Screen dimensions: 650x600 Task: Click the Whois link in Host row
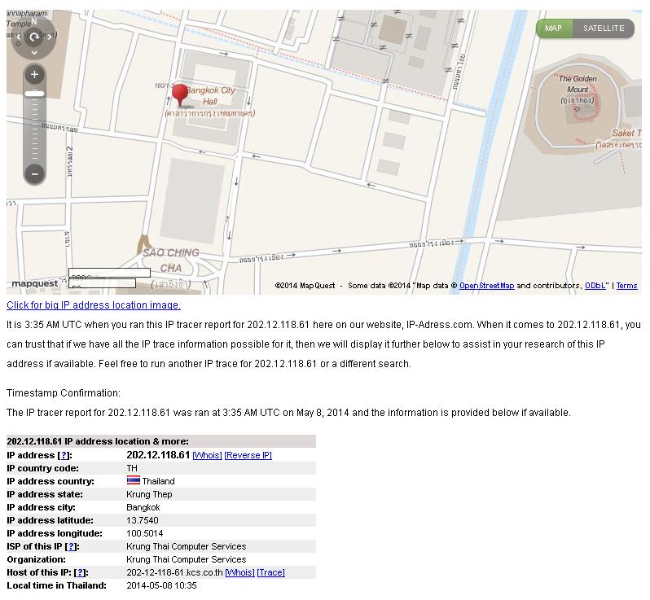[x=239, y=572]
